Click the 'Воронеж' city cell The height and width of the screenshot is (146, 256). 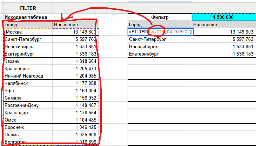pos(28,127)
